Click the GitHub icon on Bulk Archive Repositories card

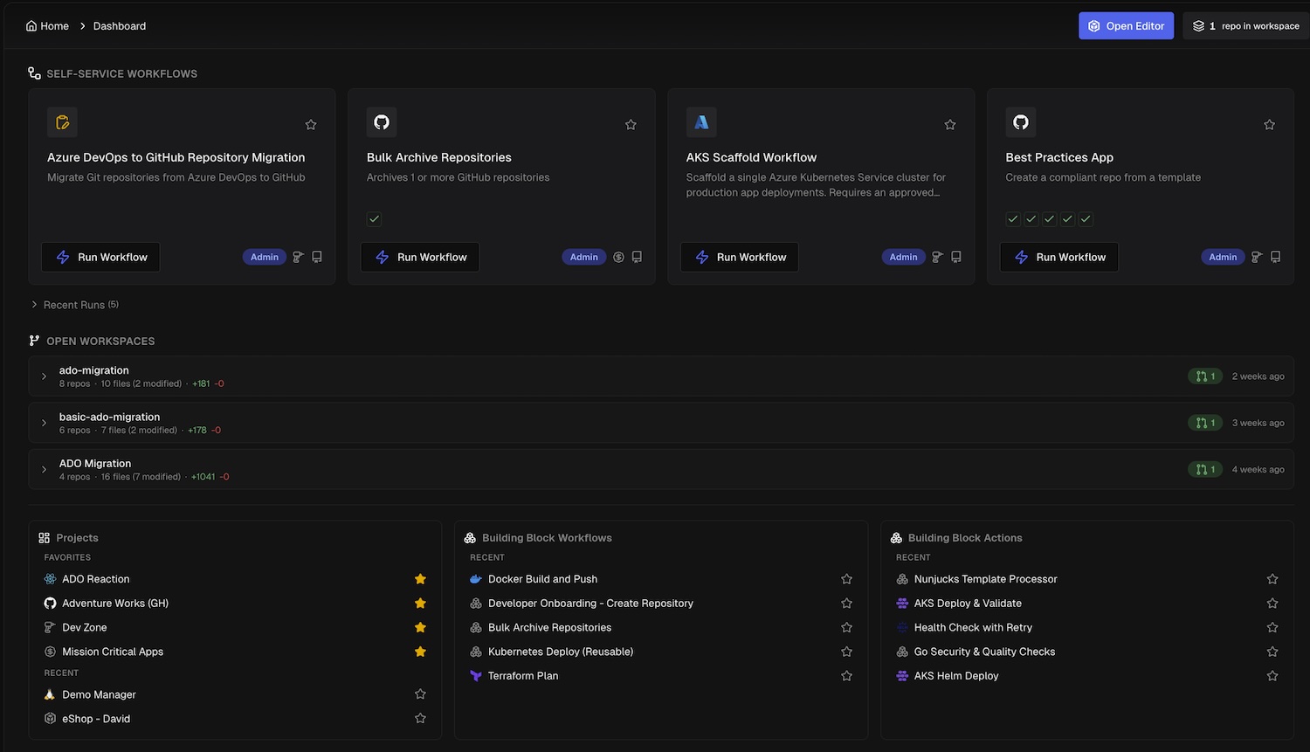pyautogui.click(x=382, y=122)
